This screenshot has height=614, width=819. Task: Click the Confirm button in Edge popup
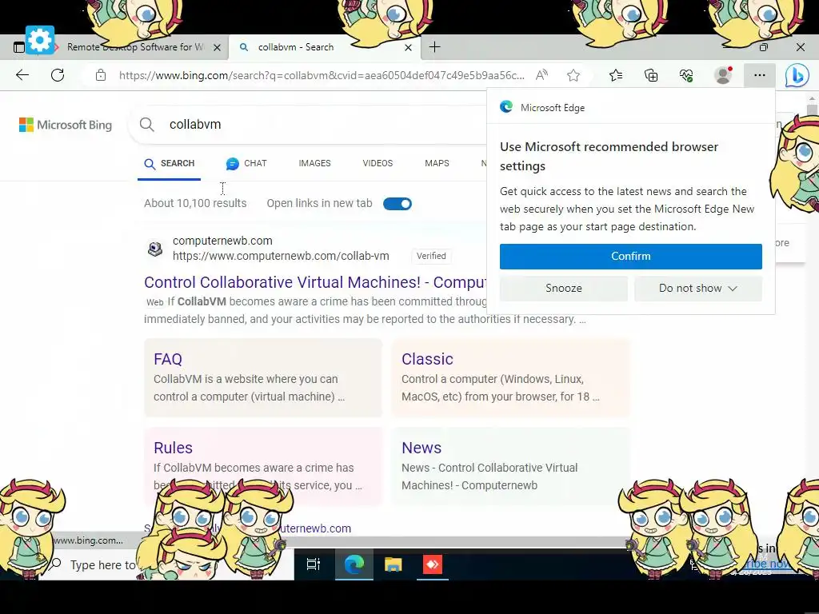(630, 257)
